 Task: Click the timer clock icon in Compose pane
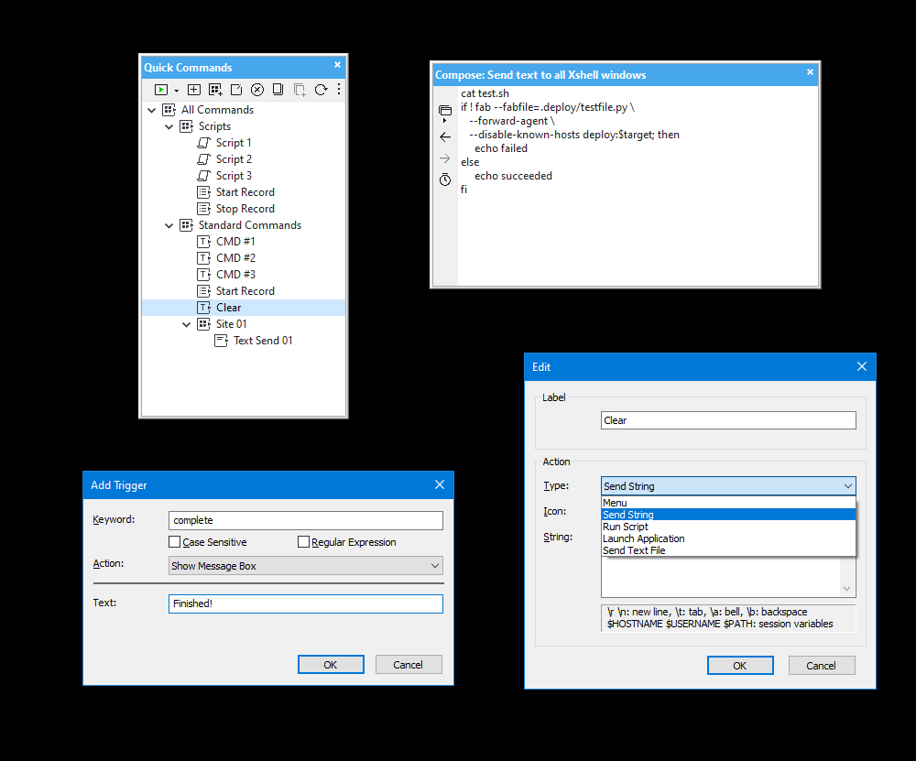point(445,179)
